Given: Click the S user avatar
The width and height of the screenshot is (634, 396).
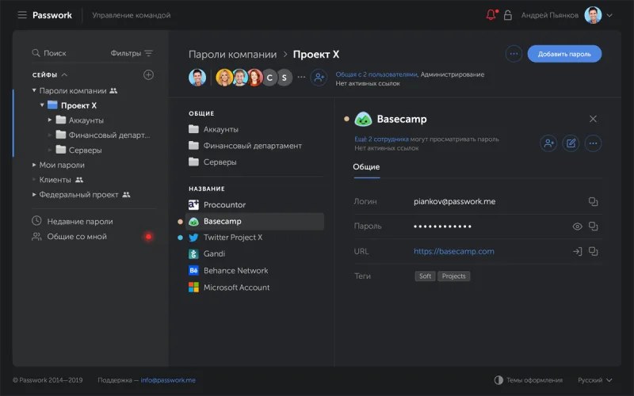Looking at the screenshot, I should pos(285,78).
